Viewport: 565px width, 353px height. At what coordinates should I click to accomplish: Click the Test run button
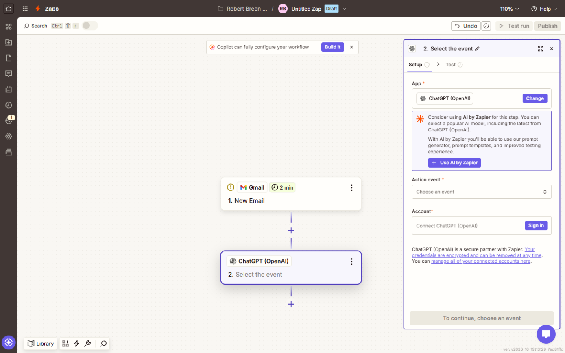(x=514, y=26)
